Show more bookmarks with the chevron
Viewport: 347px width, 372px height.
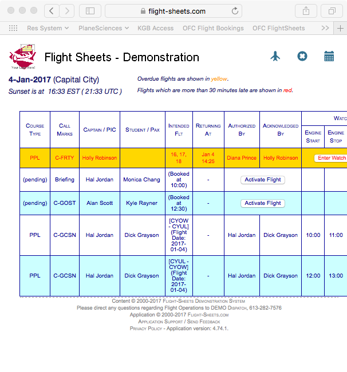[x=325, y=28]
